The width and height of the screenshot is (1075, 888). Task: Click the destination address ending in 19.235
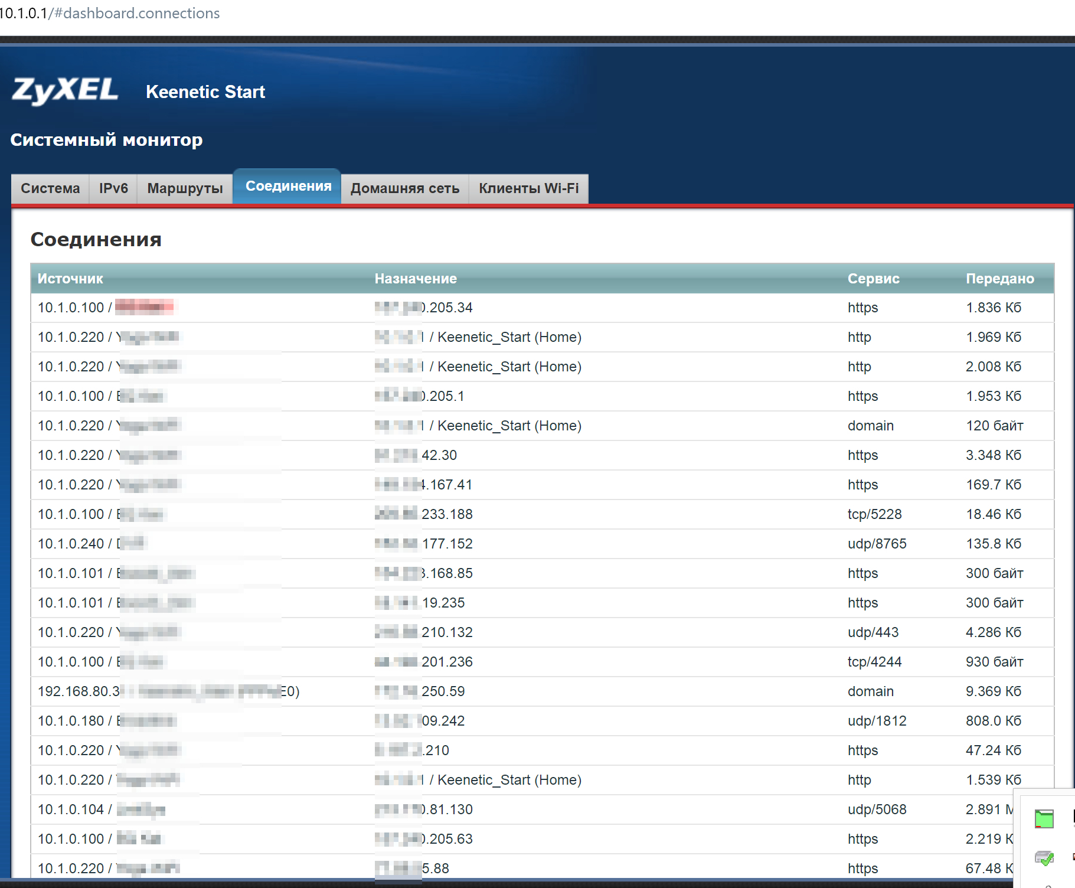click(420, 603)
